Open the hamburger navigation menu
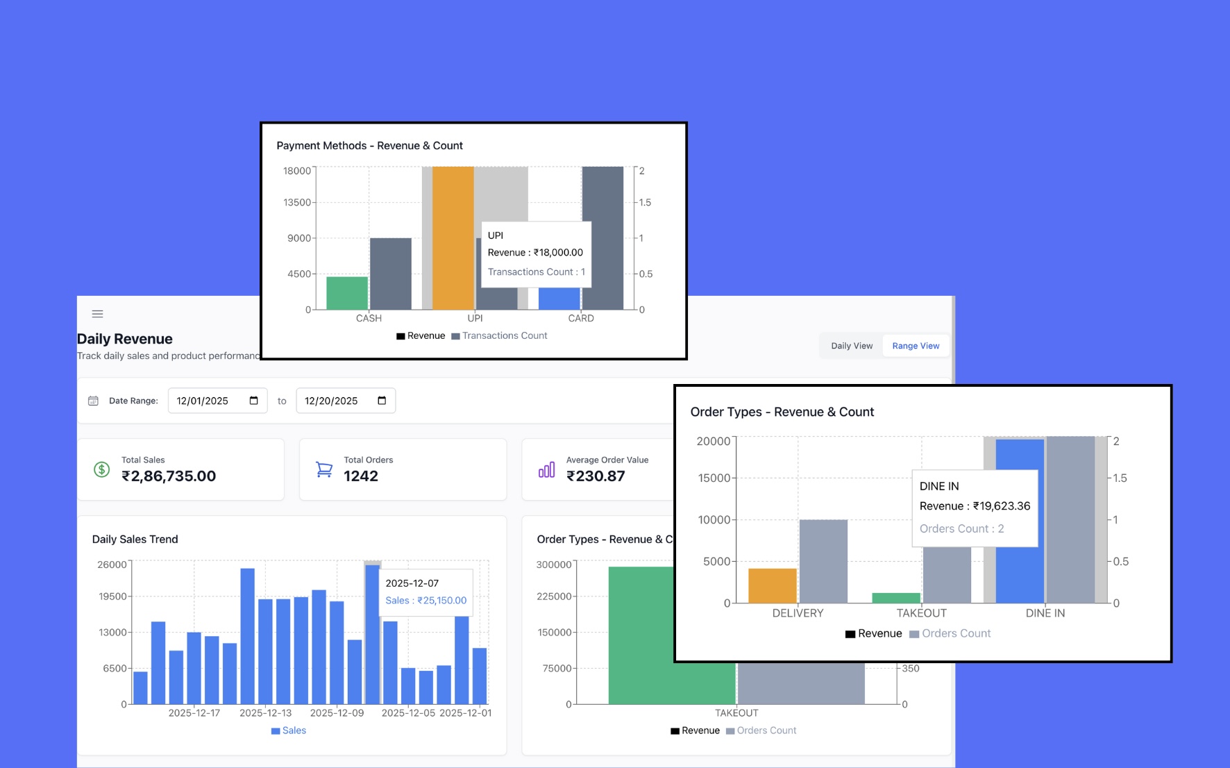 pos(98,314)
